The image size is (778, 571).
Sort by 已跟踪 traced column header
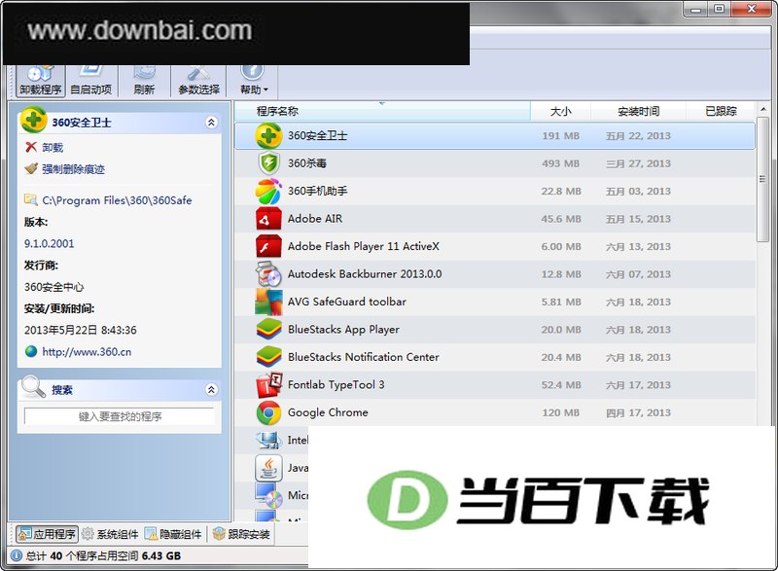721,111
